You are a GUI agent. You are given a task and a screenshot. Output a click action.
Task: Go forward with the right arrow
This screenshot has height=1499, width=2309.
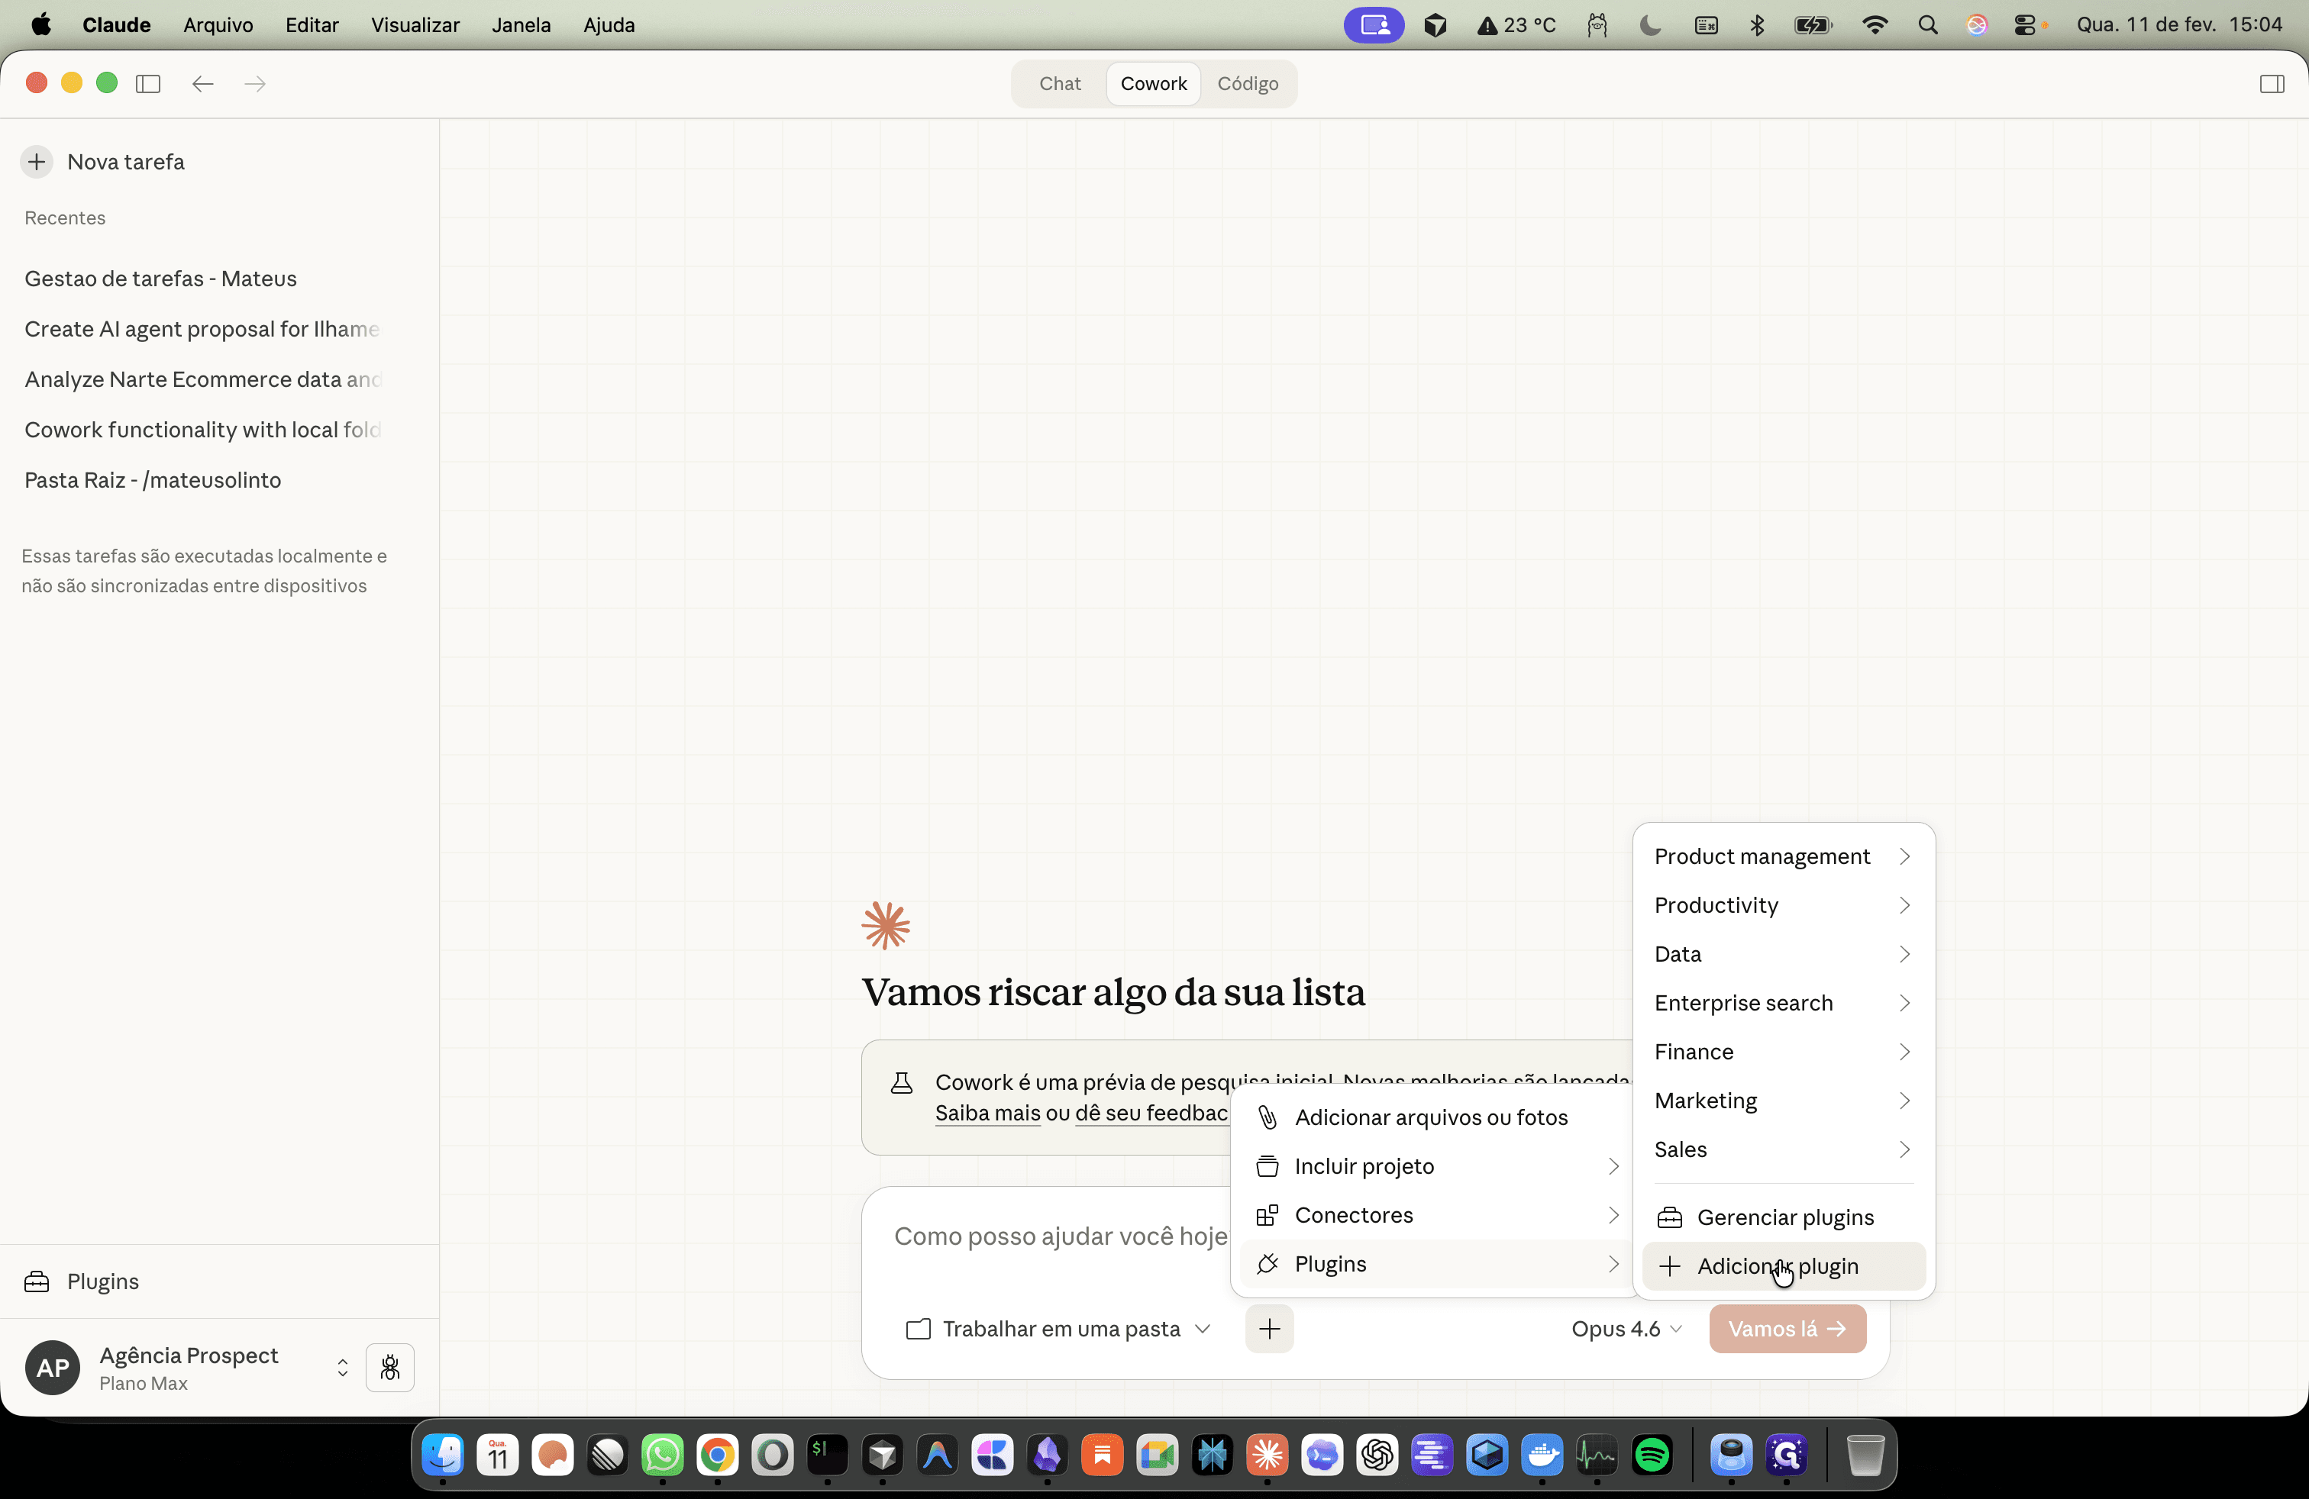click(x=255, y=83)
